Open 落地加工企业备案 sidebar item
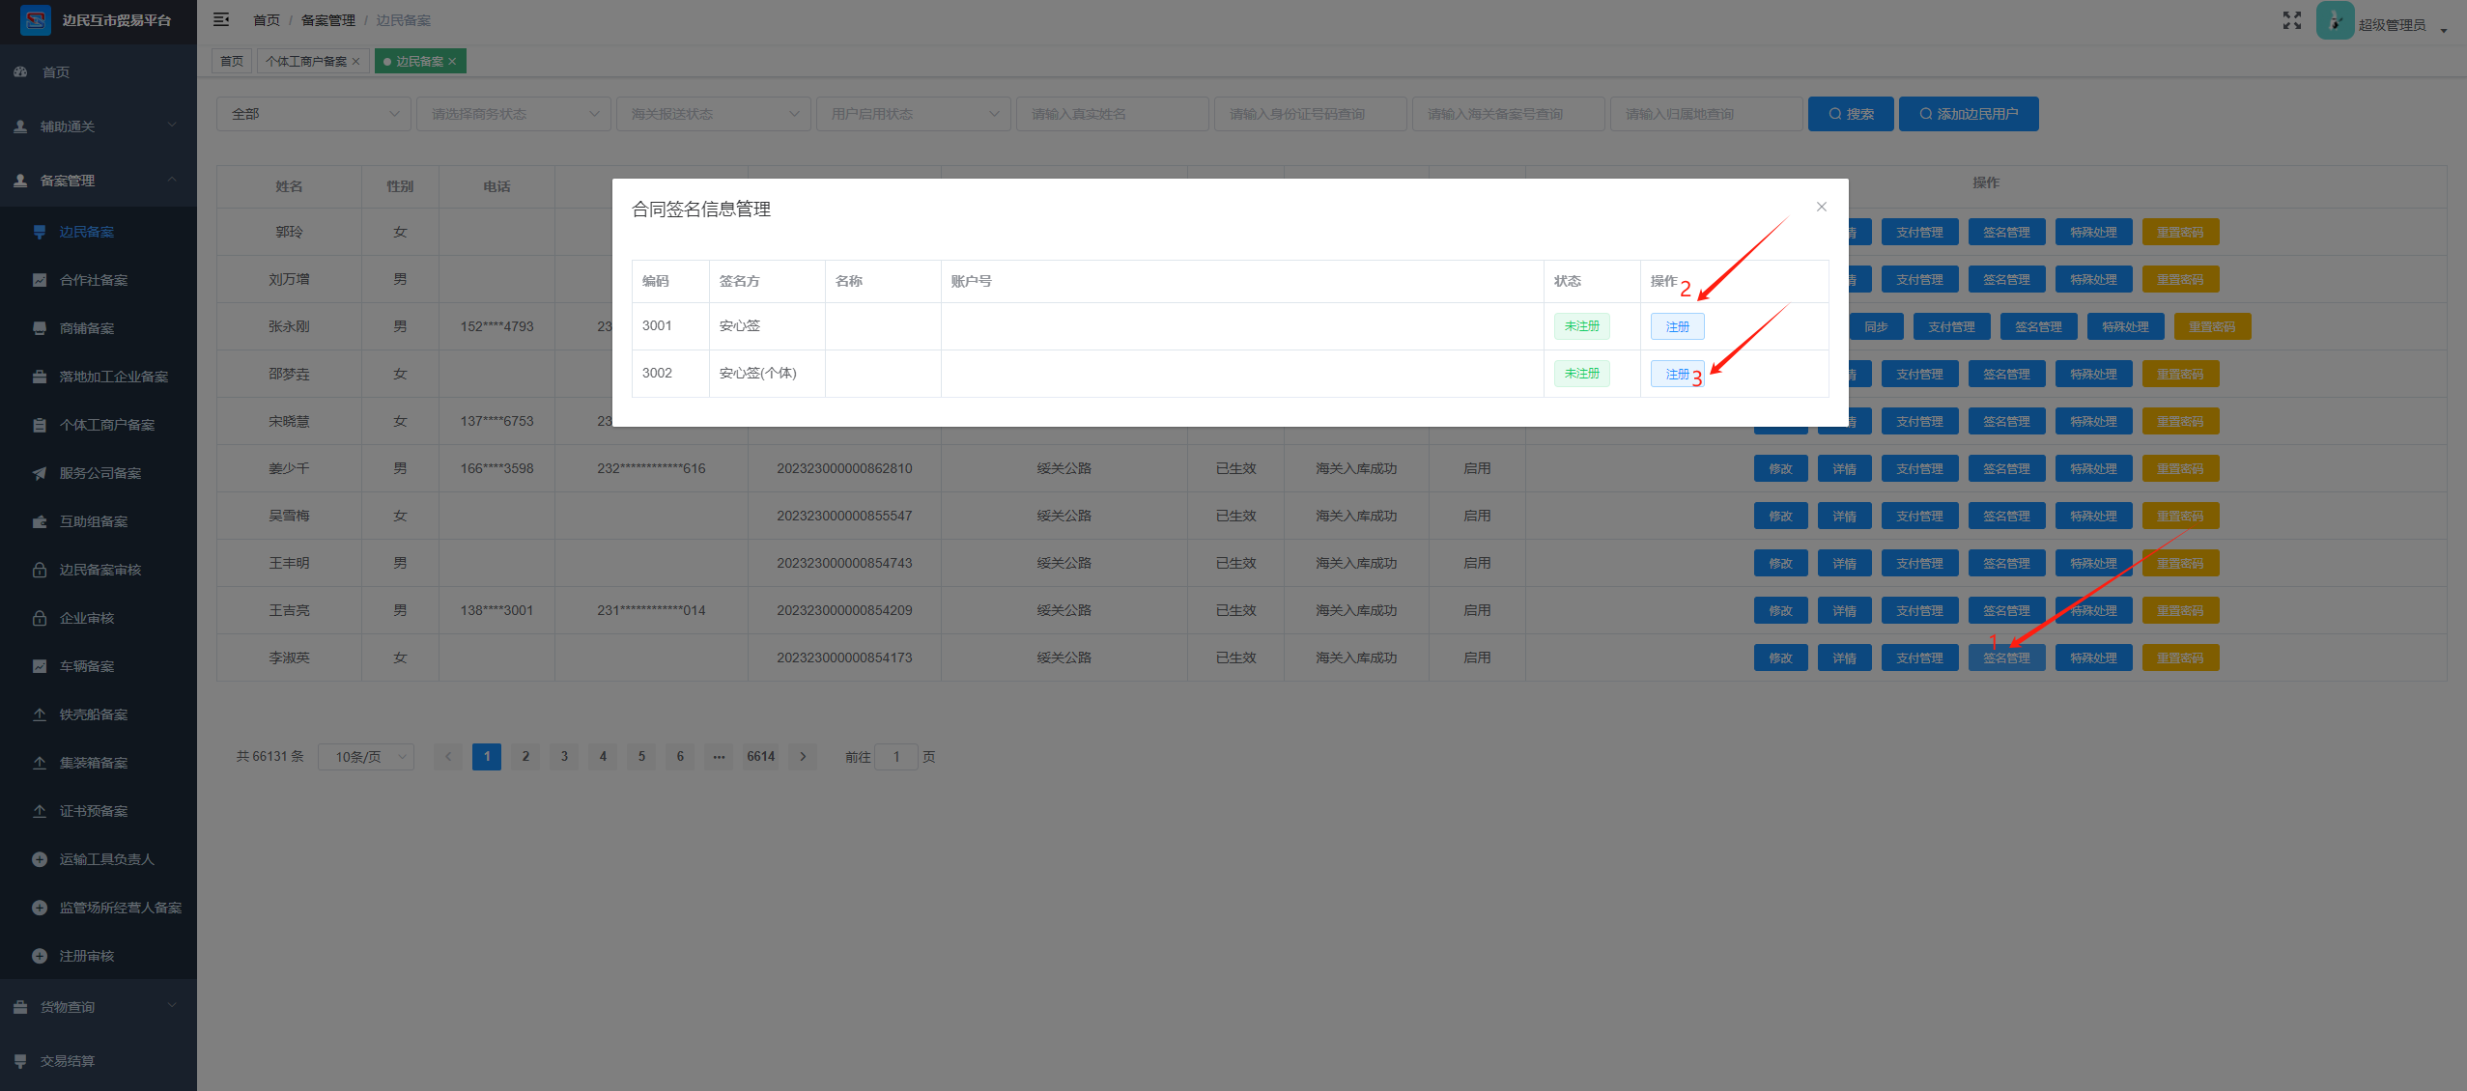Image resolution: width=2467 pixels, height=1091 pixels. tap(99, 377)
